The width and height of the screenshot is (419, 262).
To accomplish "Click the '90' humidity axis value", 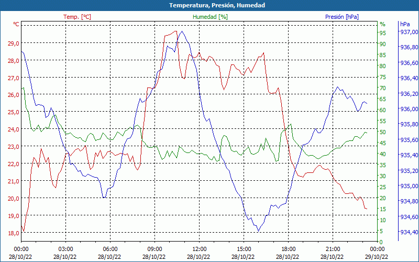I will (x=383, y=44).
